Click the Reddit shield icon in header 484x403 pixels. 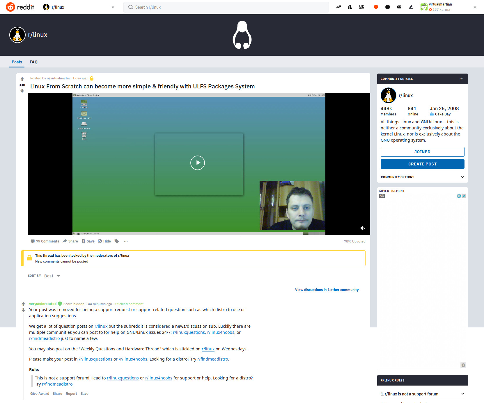pyautogui.click(x=376, y=7)
